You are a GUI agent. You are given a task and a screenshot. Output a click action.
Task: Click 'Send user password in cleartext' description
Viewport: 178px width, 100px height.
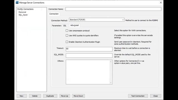click(x=133, y=43)
